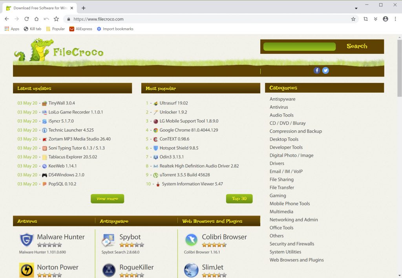Click the Colibri Browser star rating

[x=214, y=245]
